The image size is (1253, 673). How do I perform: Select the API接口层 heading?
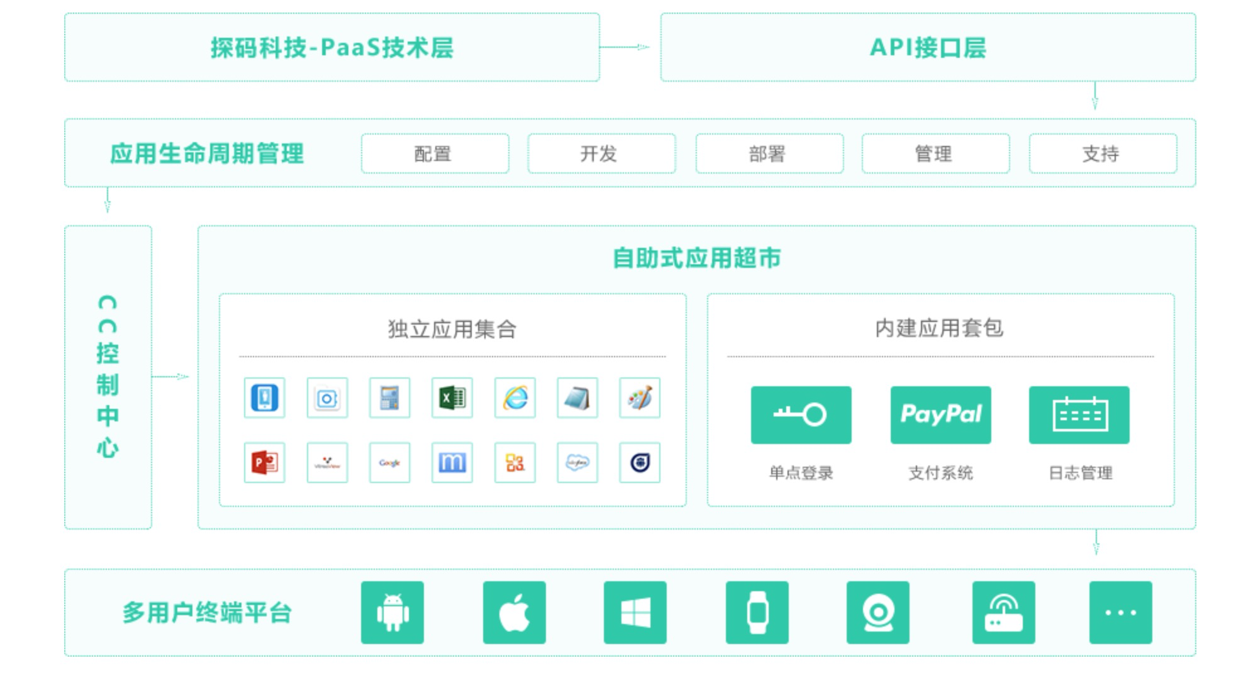[928, 48]
